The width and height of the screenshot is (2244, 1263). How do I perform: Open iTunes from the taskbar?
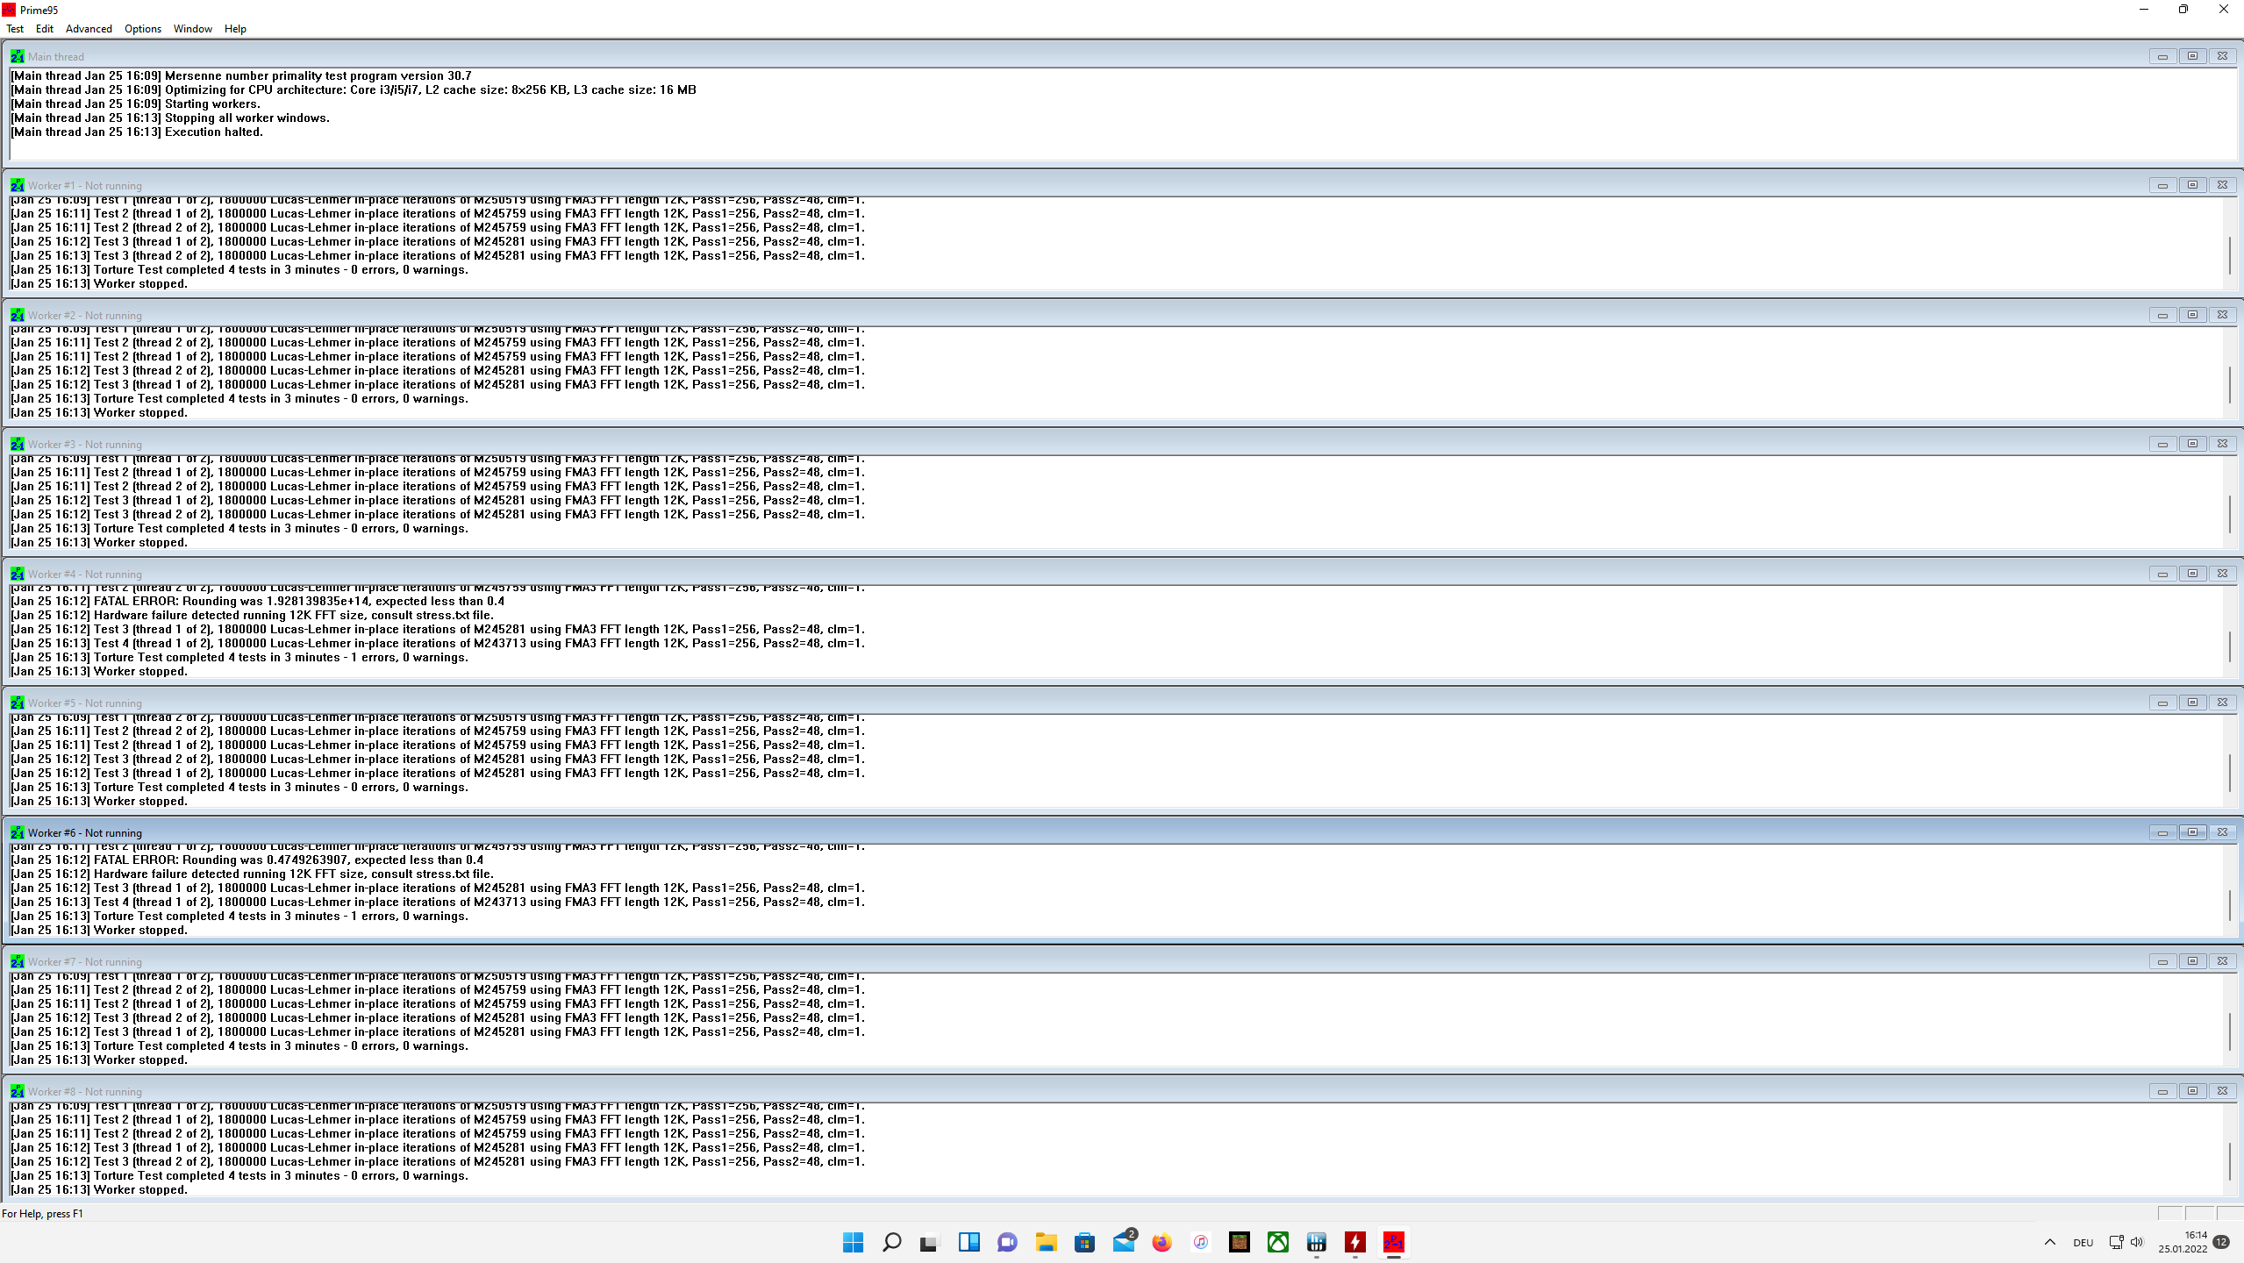[x=1200, y=1242]
